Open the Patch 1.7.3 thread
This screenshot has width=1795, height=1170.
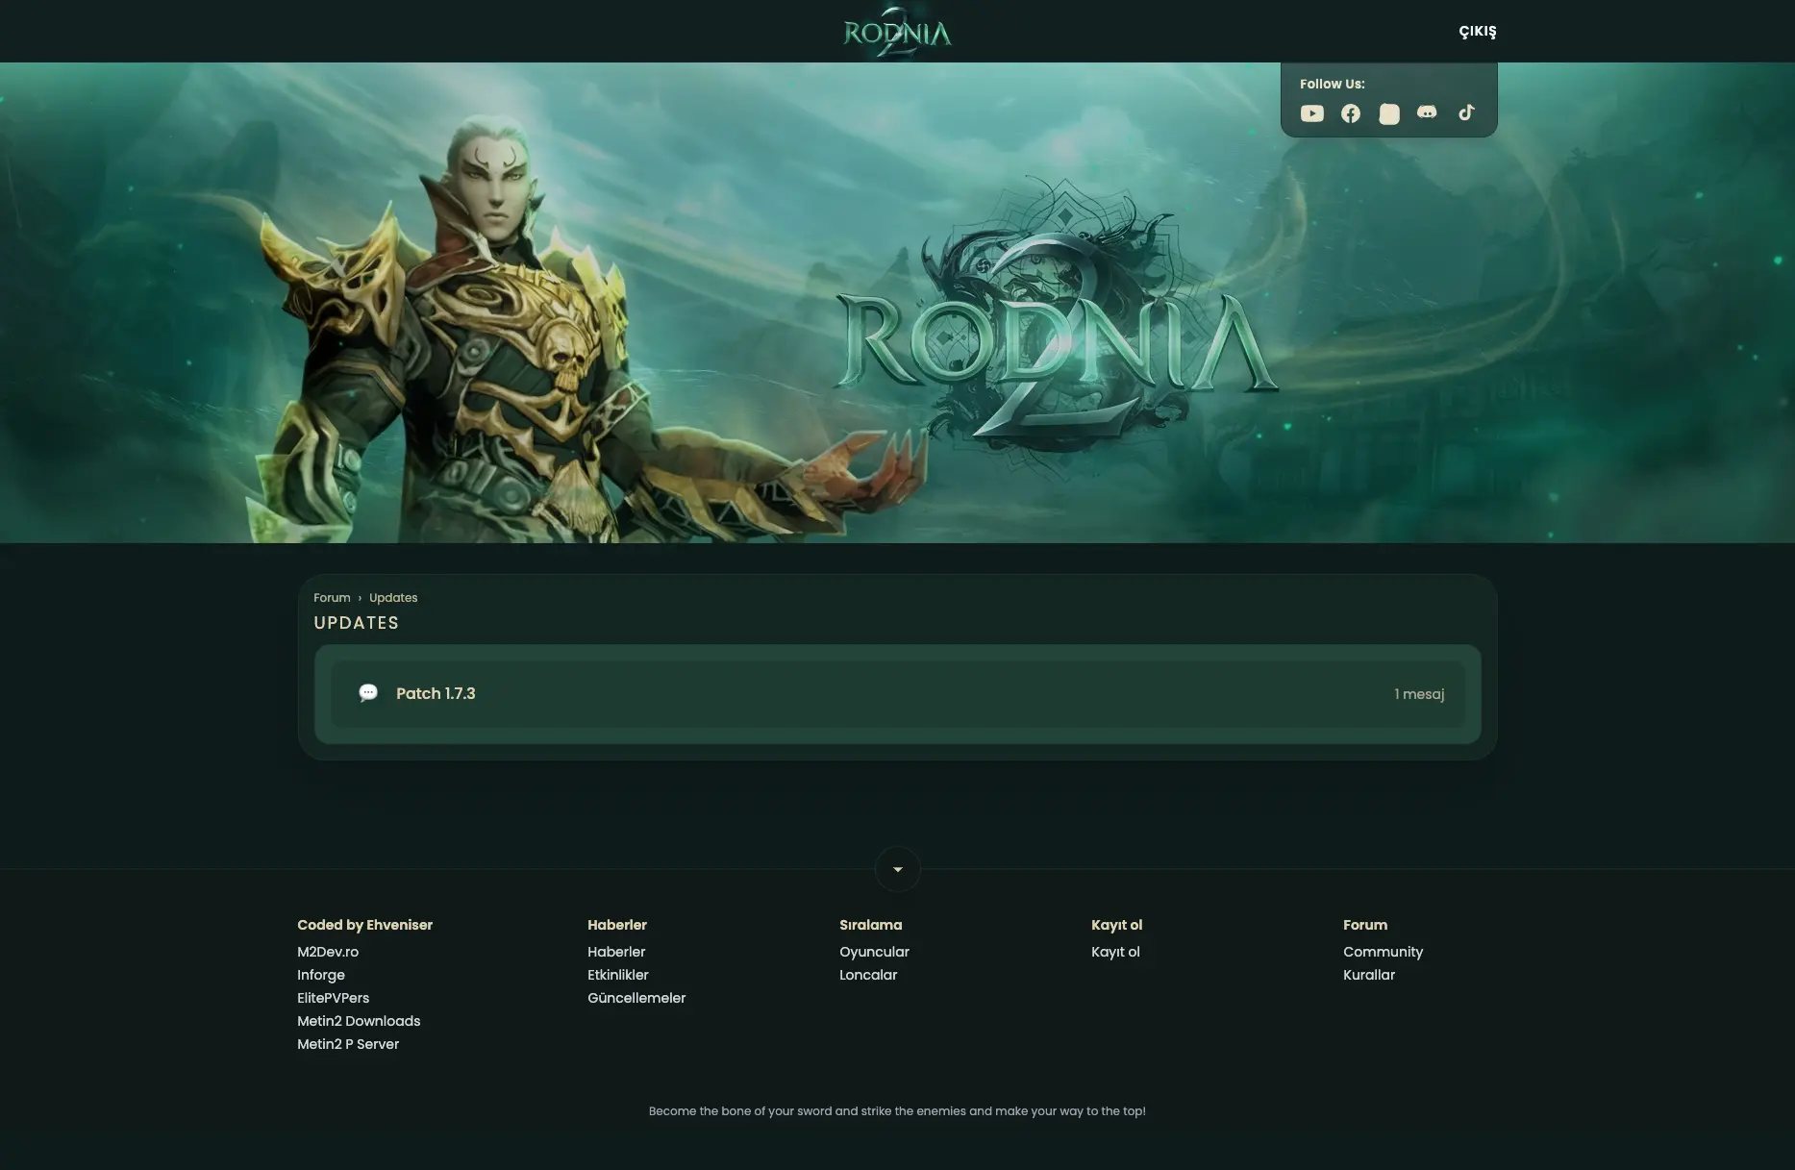click(436, 693)
